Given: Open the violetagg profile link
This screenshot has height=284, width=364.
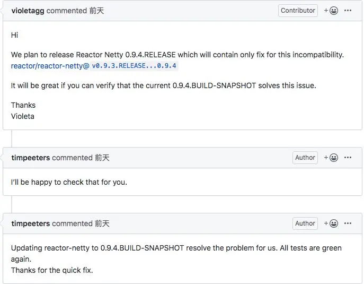Looking at the screenshot, I should pyautogui.click(x=28, y=11).
